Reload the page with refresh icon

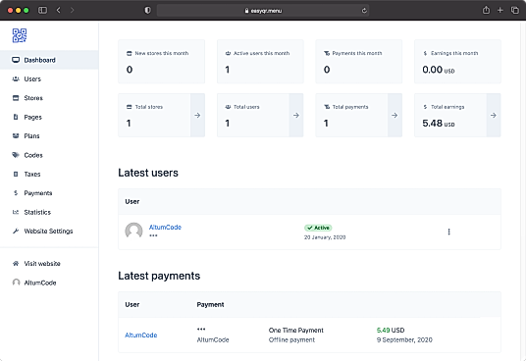pyautogui.click(x=364, y=11)
